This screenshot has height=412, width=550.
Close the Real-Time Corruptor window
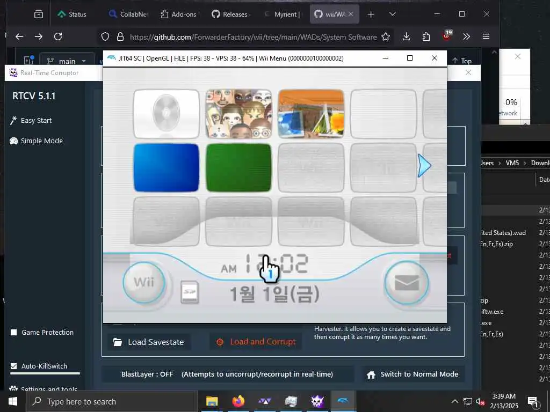point(468,72)
